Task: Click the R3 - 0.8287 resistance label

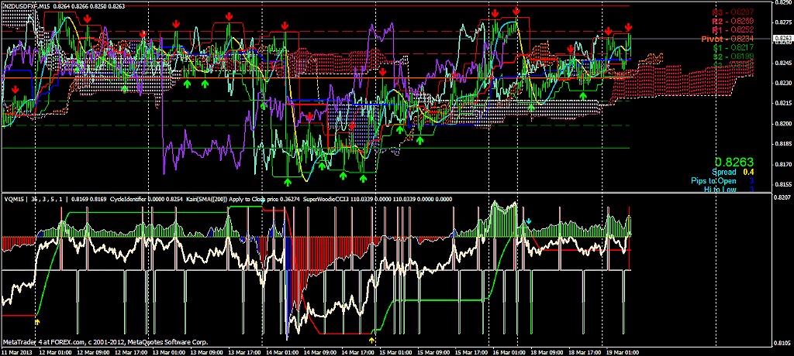Action: coord(734,12)
